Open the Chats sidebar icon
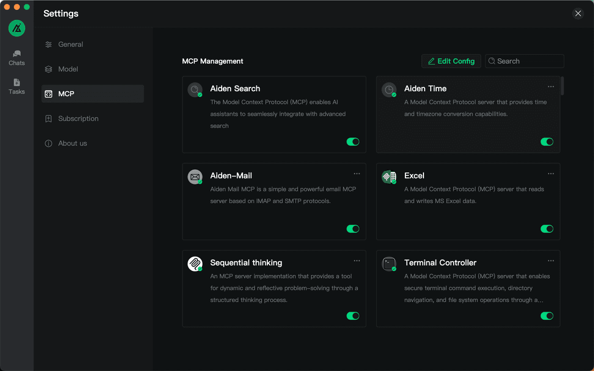This screenshot has width=594, height=371. pyautogui.click(x=16, y=58)
